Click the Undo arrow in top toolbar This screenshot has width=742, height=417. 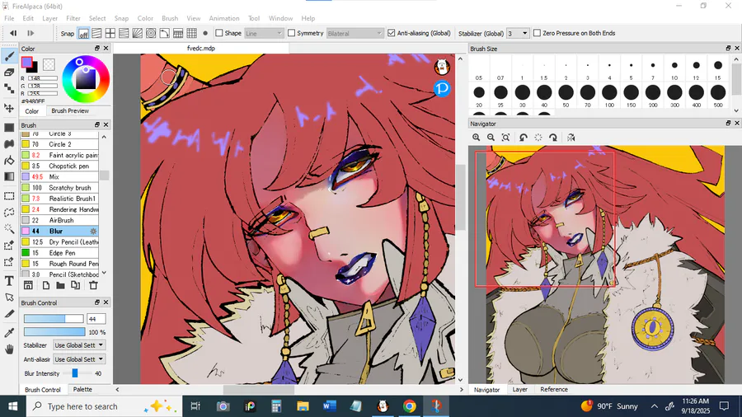(x=13, y=33)
